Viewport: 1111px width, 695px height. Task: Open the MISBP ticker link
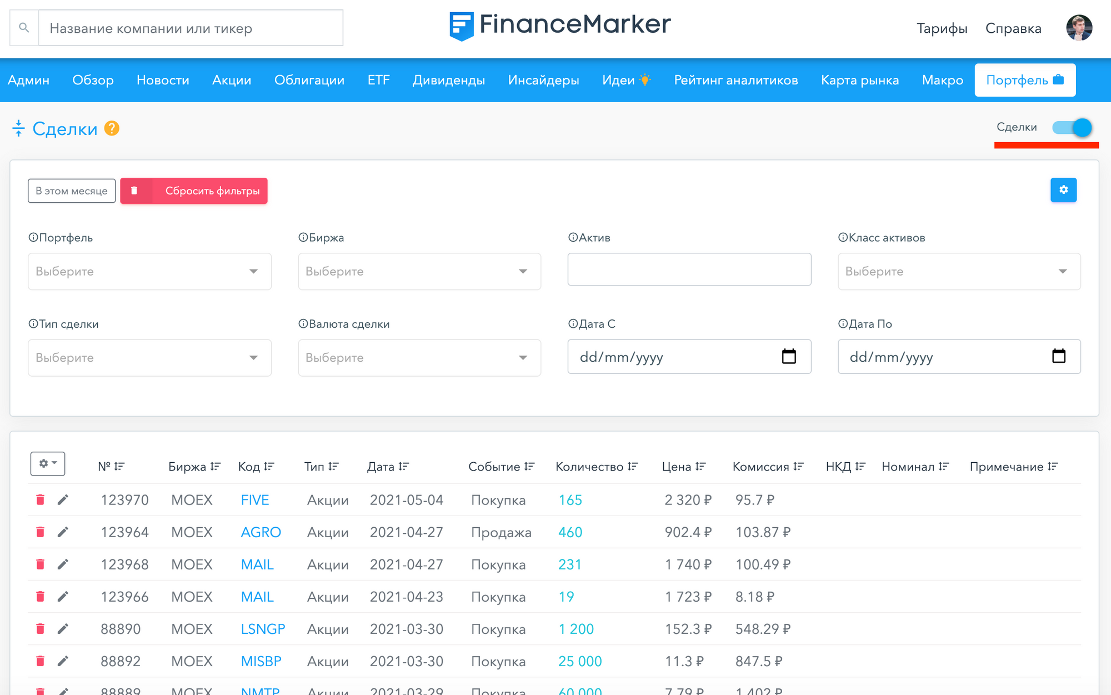click(261, 661)
